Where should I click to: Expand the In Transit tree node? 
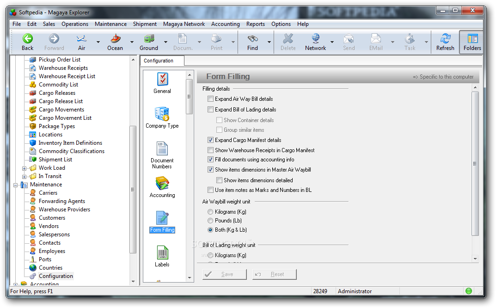coord(24,177)
